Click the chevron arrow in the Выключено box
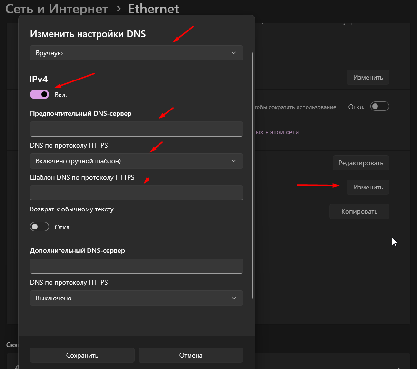Image resolution: width=417 pixels, height=369 pixels. pos(233,298)
